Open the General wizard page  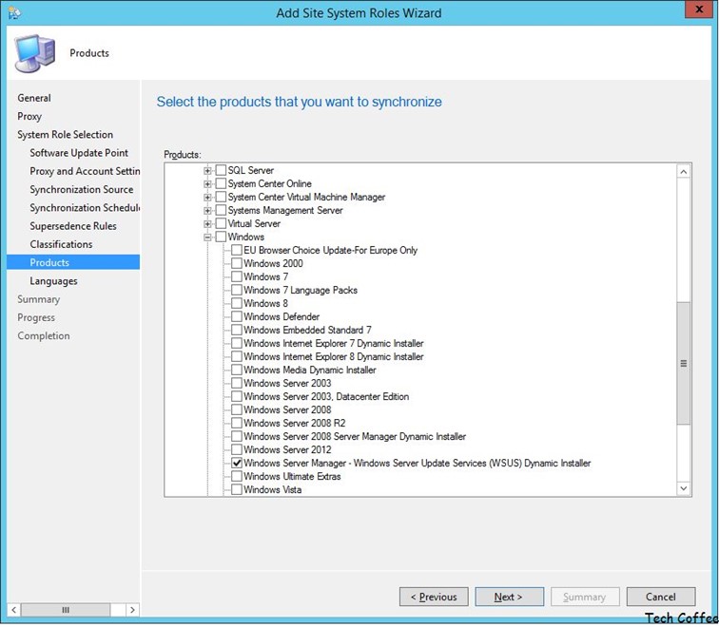pyautogui.click(x=34, y=98)
